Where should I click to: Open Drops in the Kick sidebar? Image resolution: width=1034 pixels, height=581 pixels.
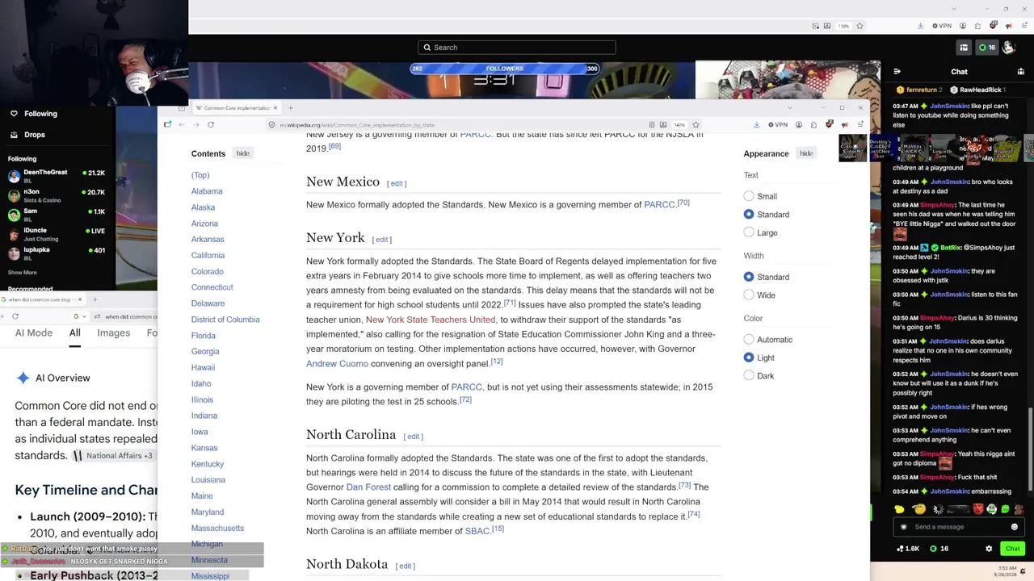coord(27,135)
